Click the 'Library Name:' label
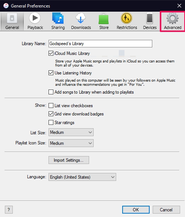The image size is (185, 217). [34, 44]
